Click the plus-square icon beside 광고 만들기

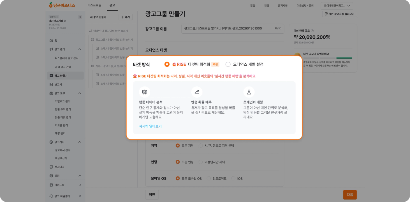point(51,75)
